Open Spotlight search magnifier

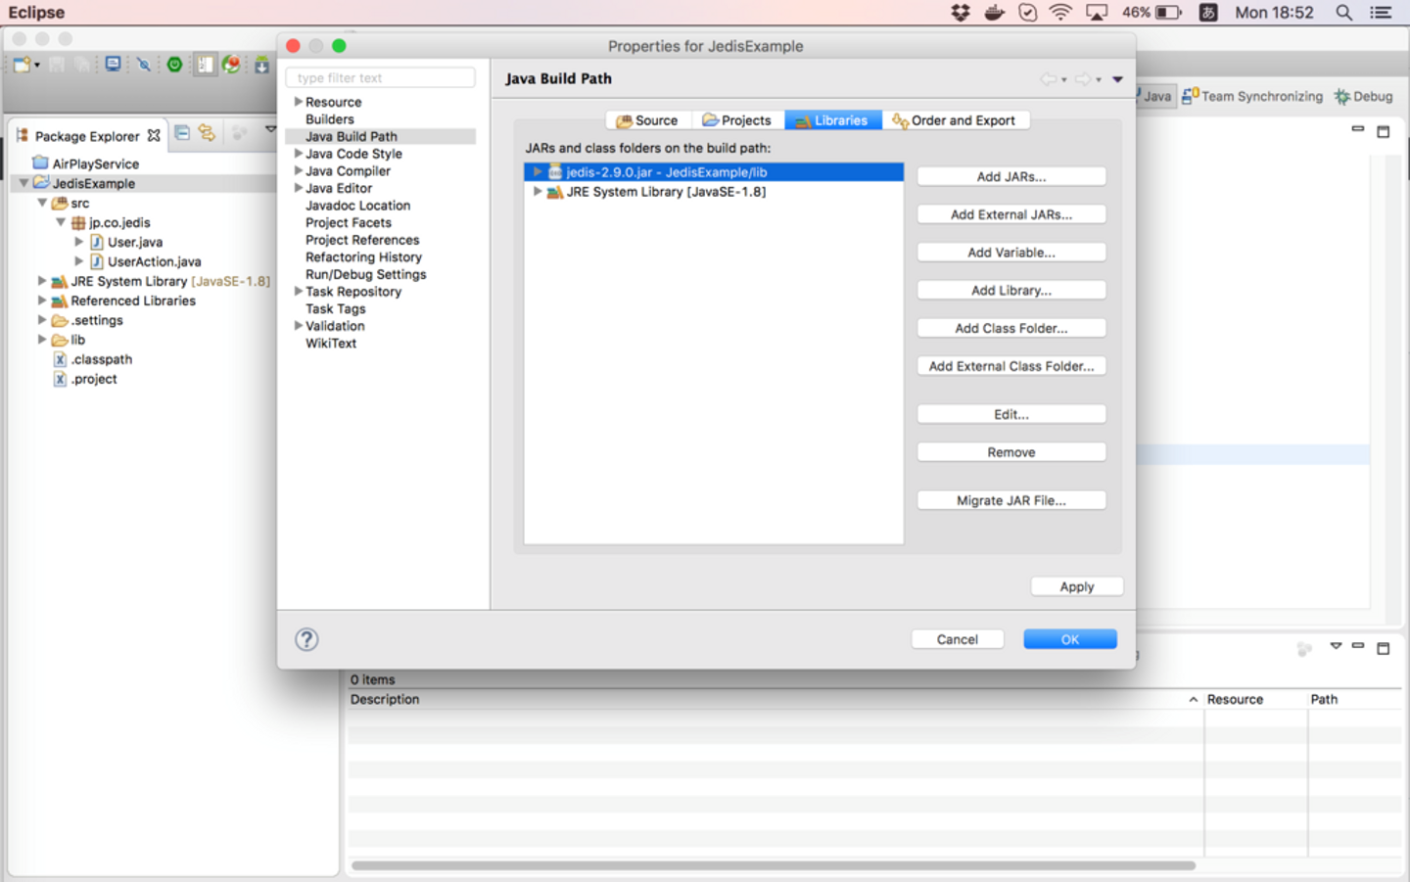click(x=1344, y=13)
